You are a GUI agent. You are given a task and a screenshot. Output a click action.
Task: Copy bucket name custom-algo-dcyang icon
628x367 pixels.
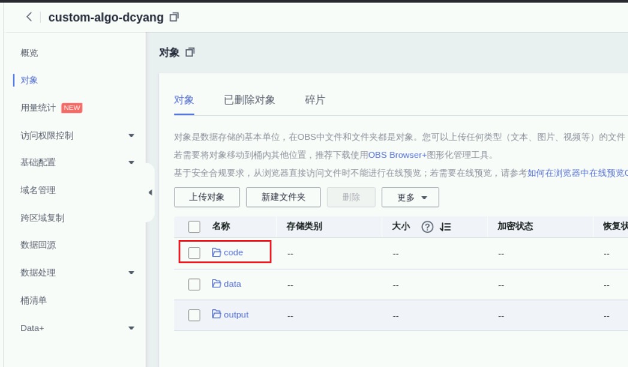(x=174, y=17)
